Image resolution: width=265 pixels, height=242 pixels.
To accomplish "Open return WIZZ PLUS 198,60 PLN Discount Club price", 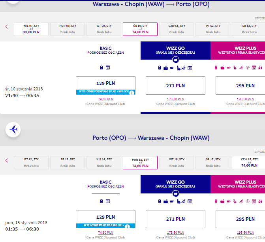I will click(x=245, y=233).
